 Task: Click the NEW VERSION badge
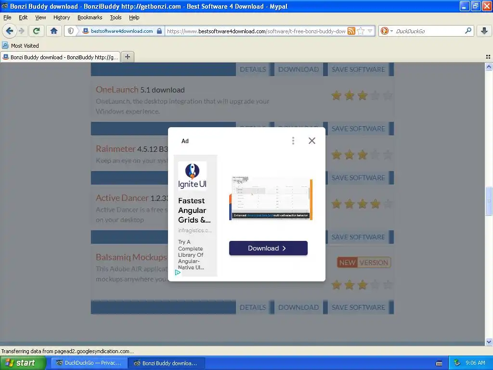364,263
